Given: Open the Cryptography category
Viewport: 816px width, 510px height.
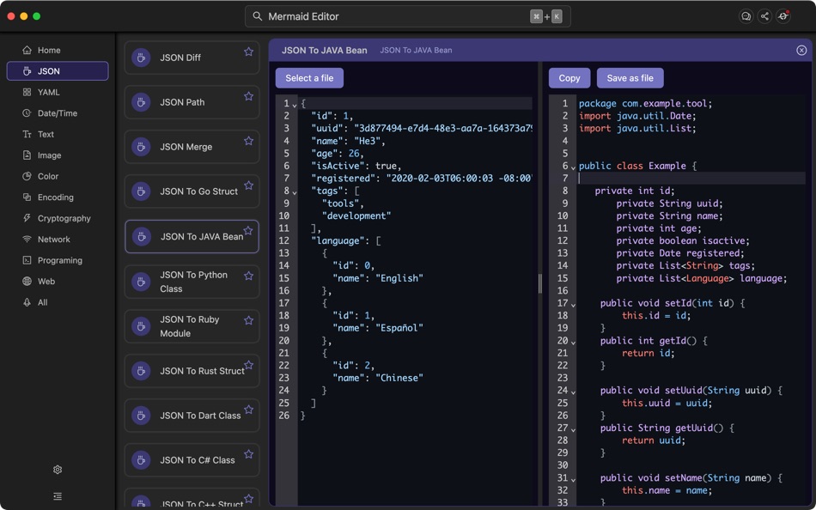Looking at the screenshot, I should click(x=58, y=218).
